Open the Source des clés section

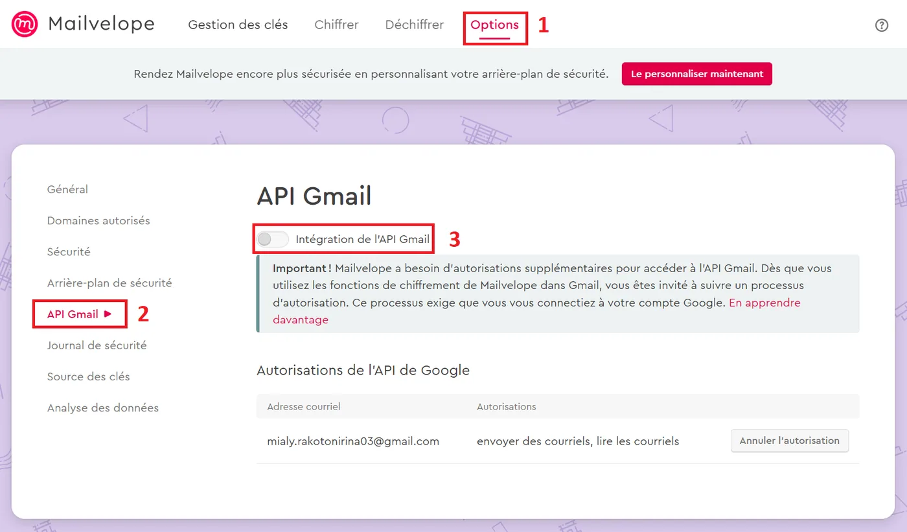[88, 376]
